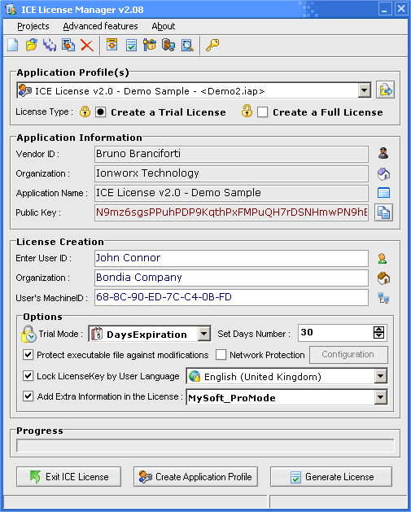
Task: Click the computer transfer toolbar icon
Action: 168,45
